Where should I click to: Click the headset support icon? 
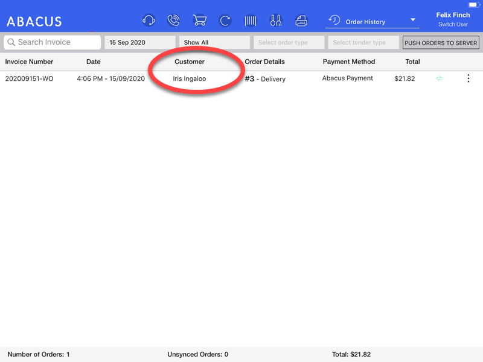pyautogui.click(x=149, y=21)
